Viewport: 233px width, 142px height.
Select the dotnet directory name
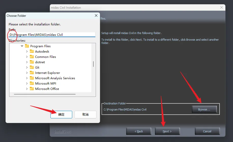coord(40,62)
